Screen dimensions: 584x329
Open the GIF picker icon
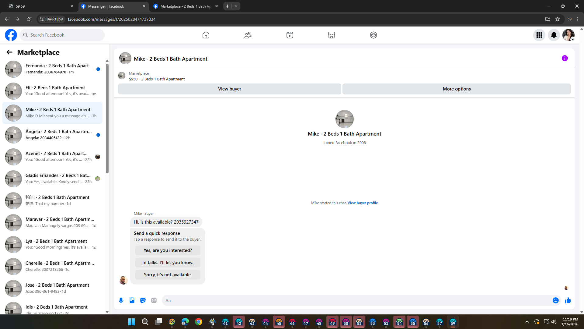154,300
